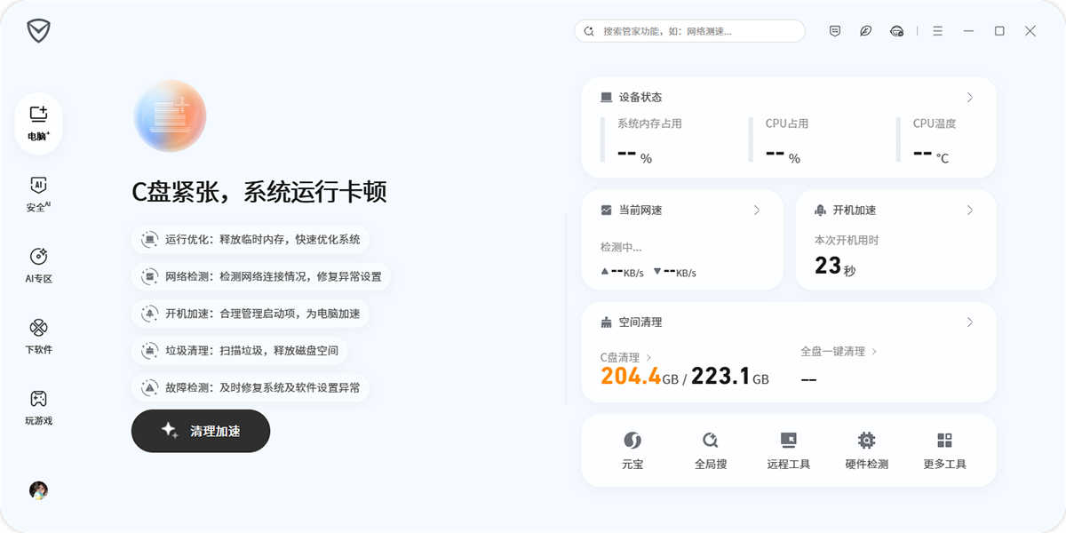
Task: Open 更多工具 to view more tools
Action: (x=943, y=449)
